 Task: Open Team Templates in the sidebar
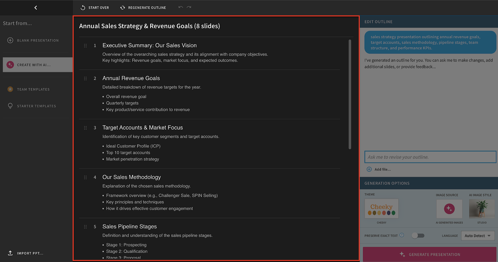click(38, 89)
